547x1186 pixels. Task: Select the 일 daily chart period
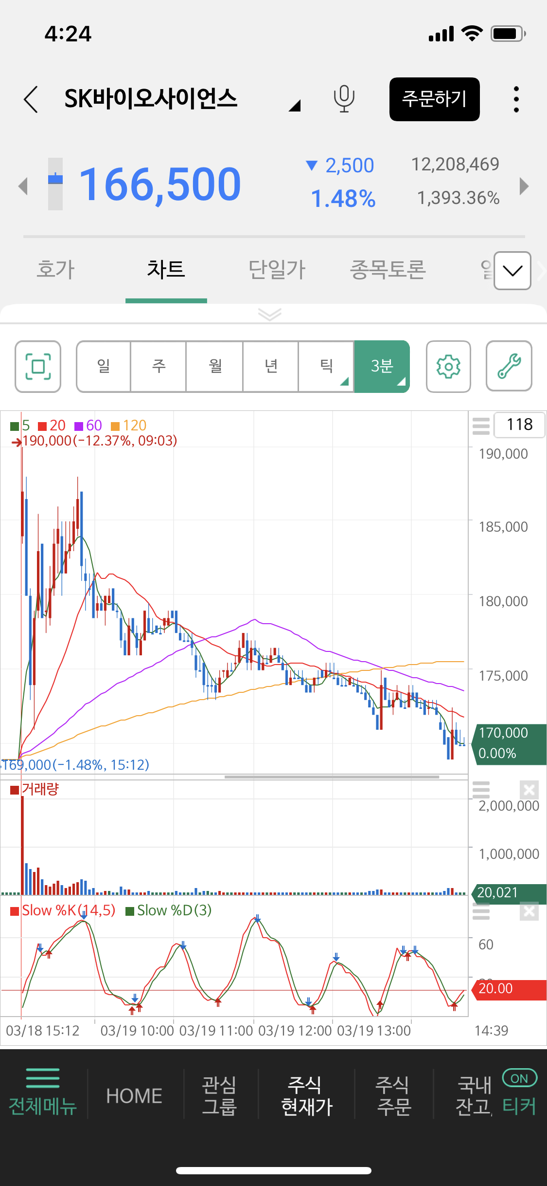104,367
